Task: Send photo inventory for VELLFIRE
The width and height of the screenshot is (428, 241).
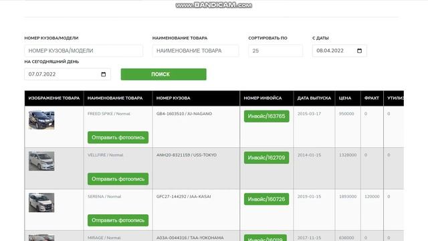Action: click(x=118, y=179)
